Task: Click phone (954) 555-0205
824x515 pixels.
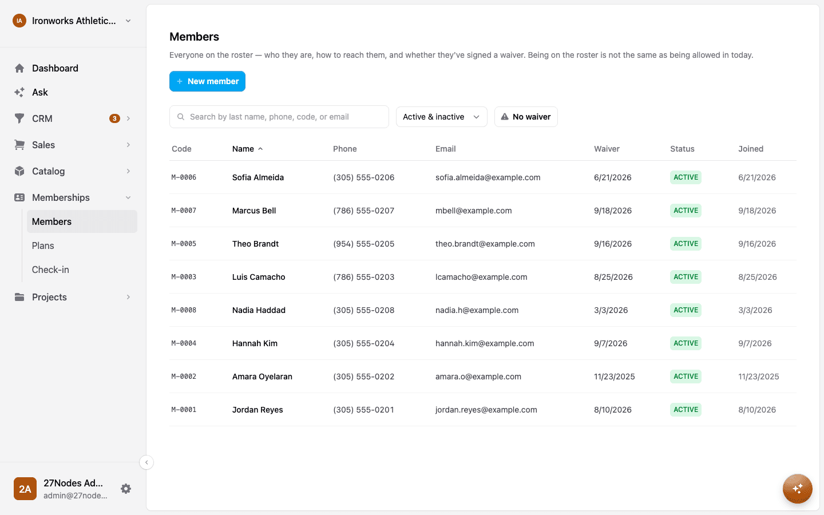Action: pos(364,244)
